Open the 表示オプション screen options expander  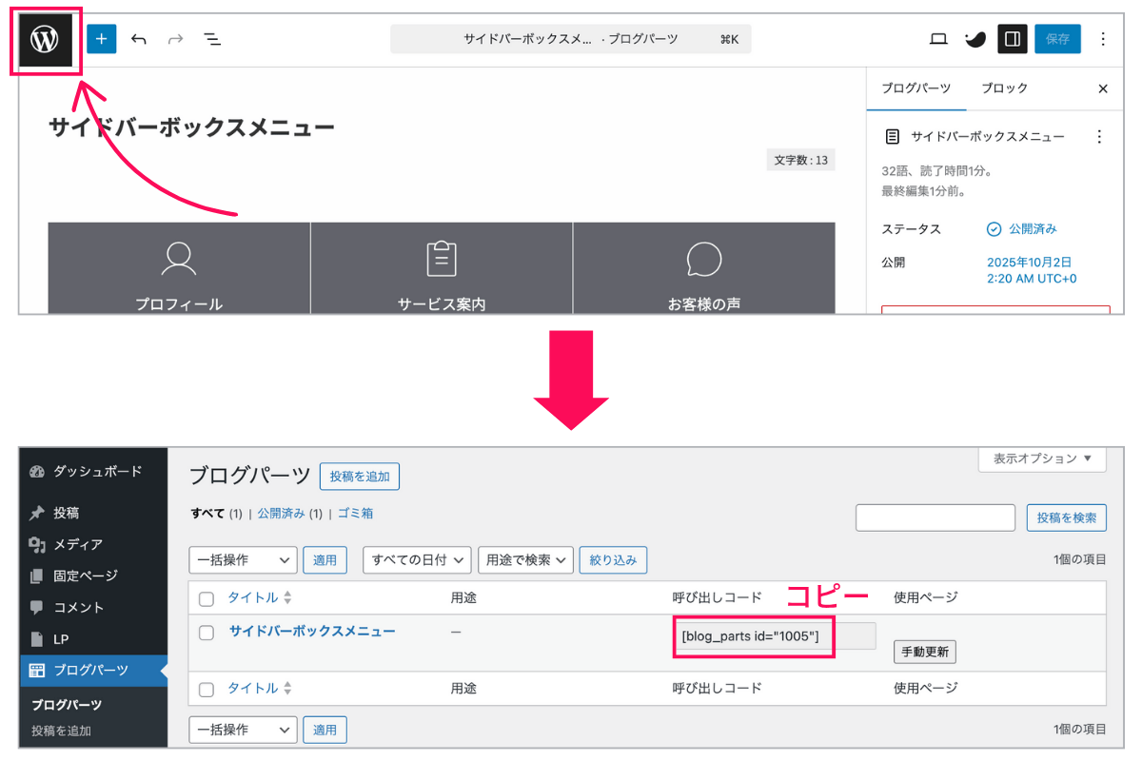pos(1042,459)
